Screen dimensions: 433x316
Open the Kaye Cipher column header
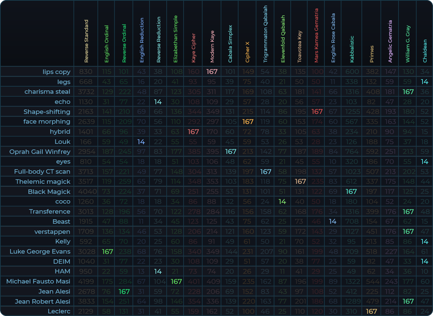click(194, 47)
